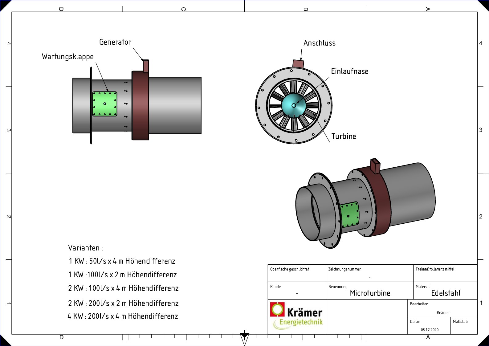Click the brown generator ring in side view
Viewport: 489px width, 346px height.
pyautogui.click(x=141, y=105)
